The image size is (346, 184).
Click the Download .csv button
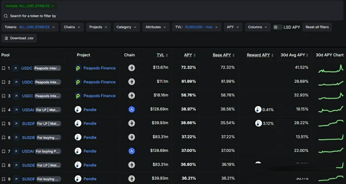19,38
